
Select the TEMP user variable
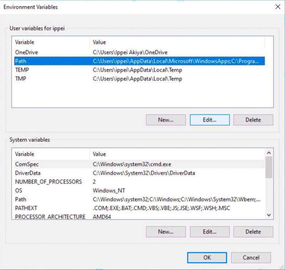53,70
